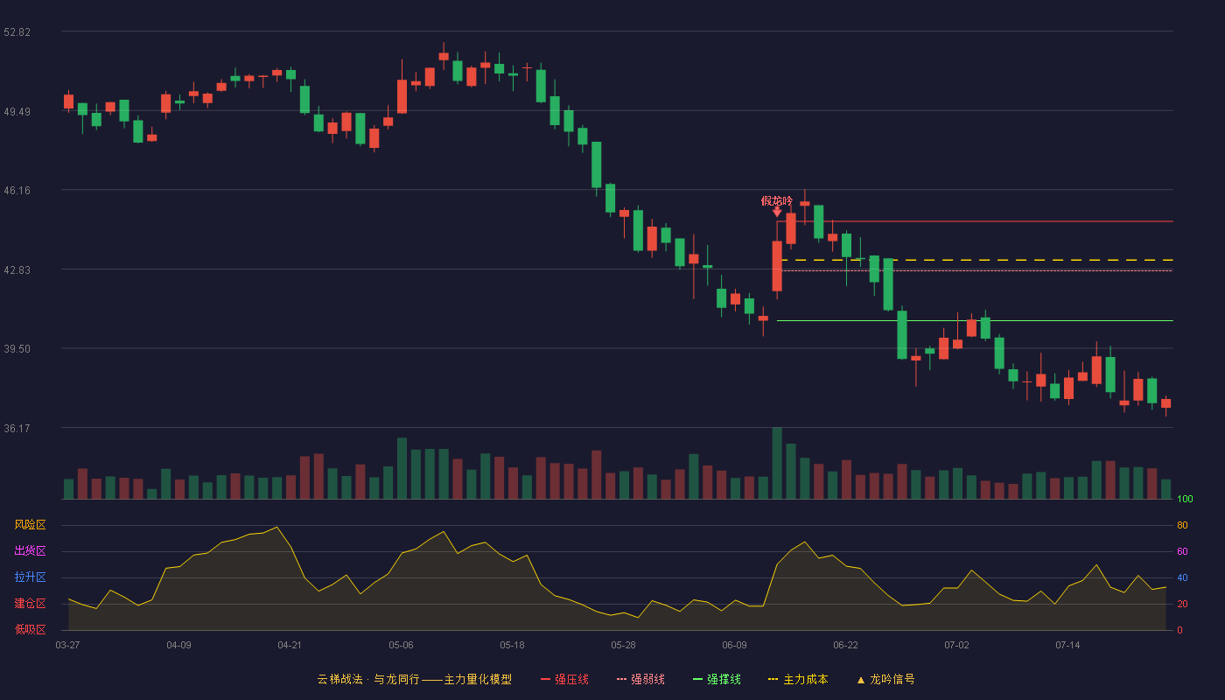The image size is (1225, 700).
Task: Click the red 强压线 horizontal resistance line
Action: point(975,221)
